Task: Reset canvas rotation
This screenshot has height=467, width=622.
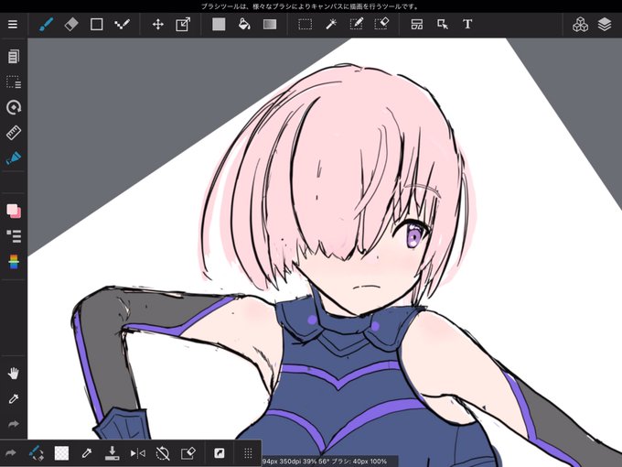Action: [x=163, y=452]
